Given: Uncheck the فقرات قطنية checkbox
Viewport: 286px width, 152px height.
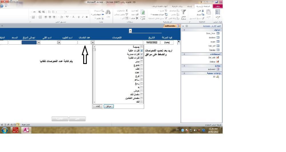Looking at the screenshot, I should point(142,58).
